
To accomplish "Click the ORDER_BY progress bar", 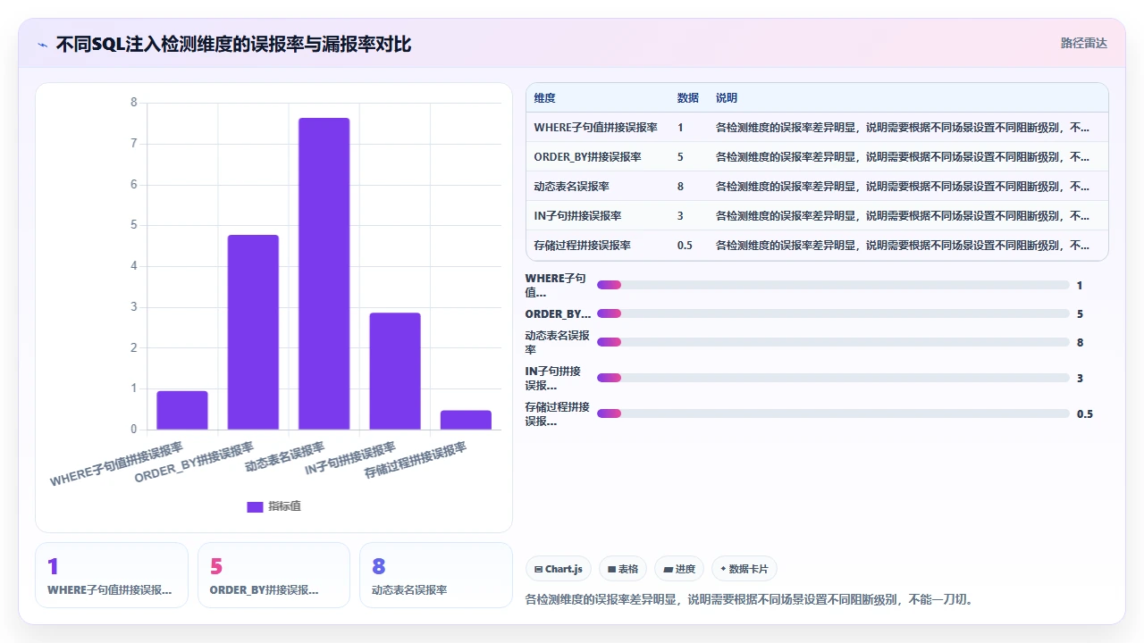I will point(833,313).
